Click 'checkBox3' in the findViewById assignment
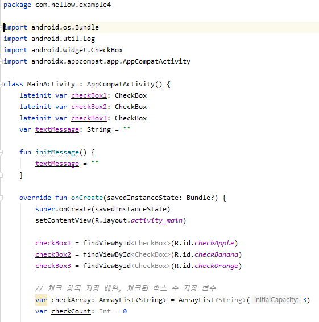This screenshot has width=319, height=322. 53,266
